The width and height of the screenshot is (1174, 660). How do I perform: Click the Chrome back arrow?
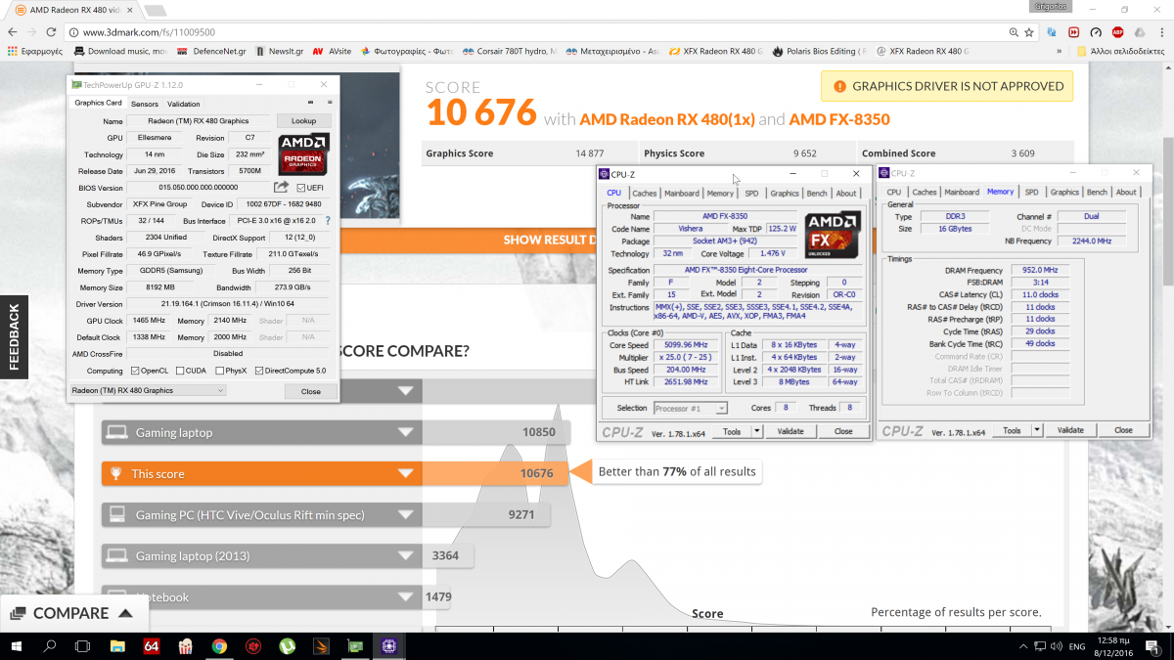click(14, 31)
